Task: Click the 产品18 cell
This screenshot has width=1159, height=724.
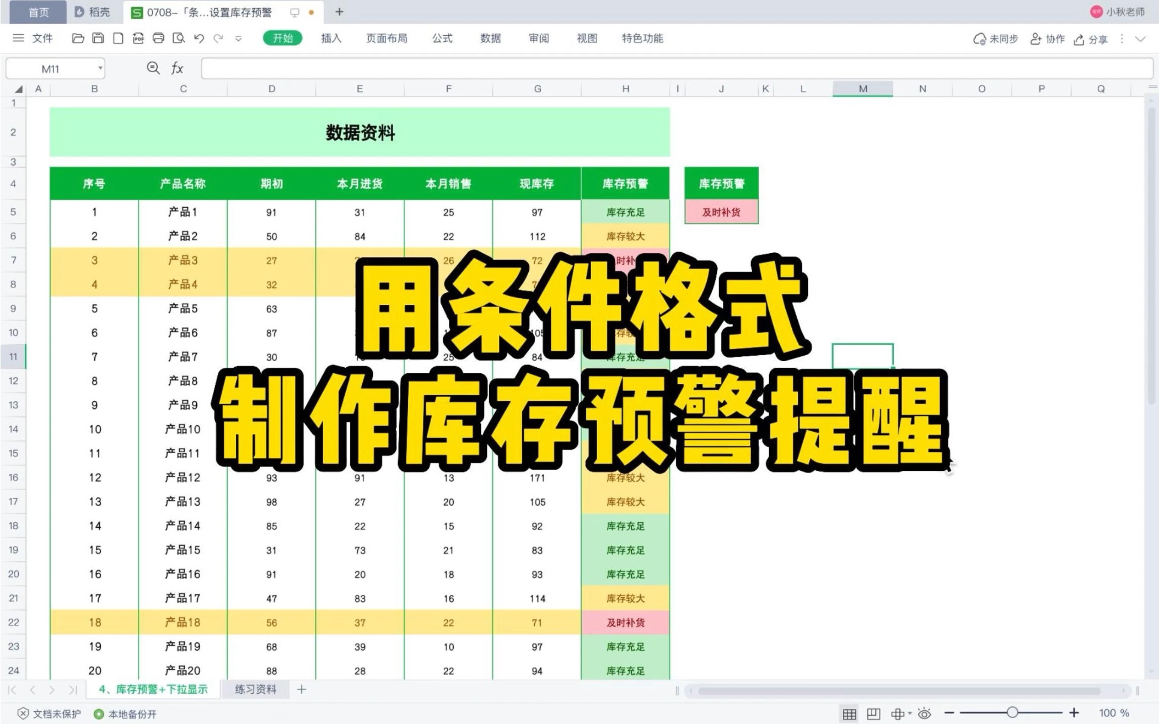Action: tap(183, 622)
